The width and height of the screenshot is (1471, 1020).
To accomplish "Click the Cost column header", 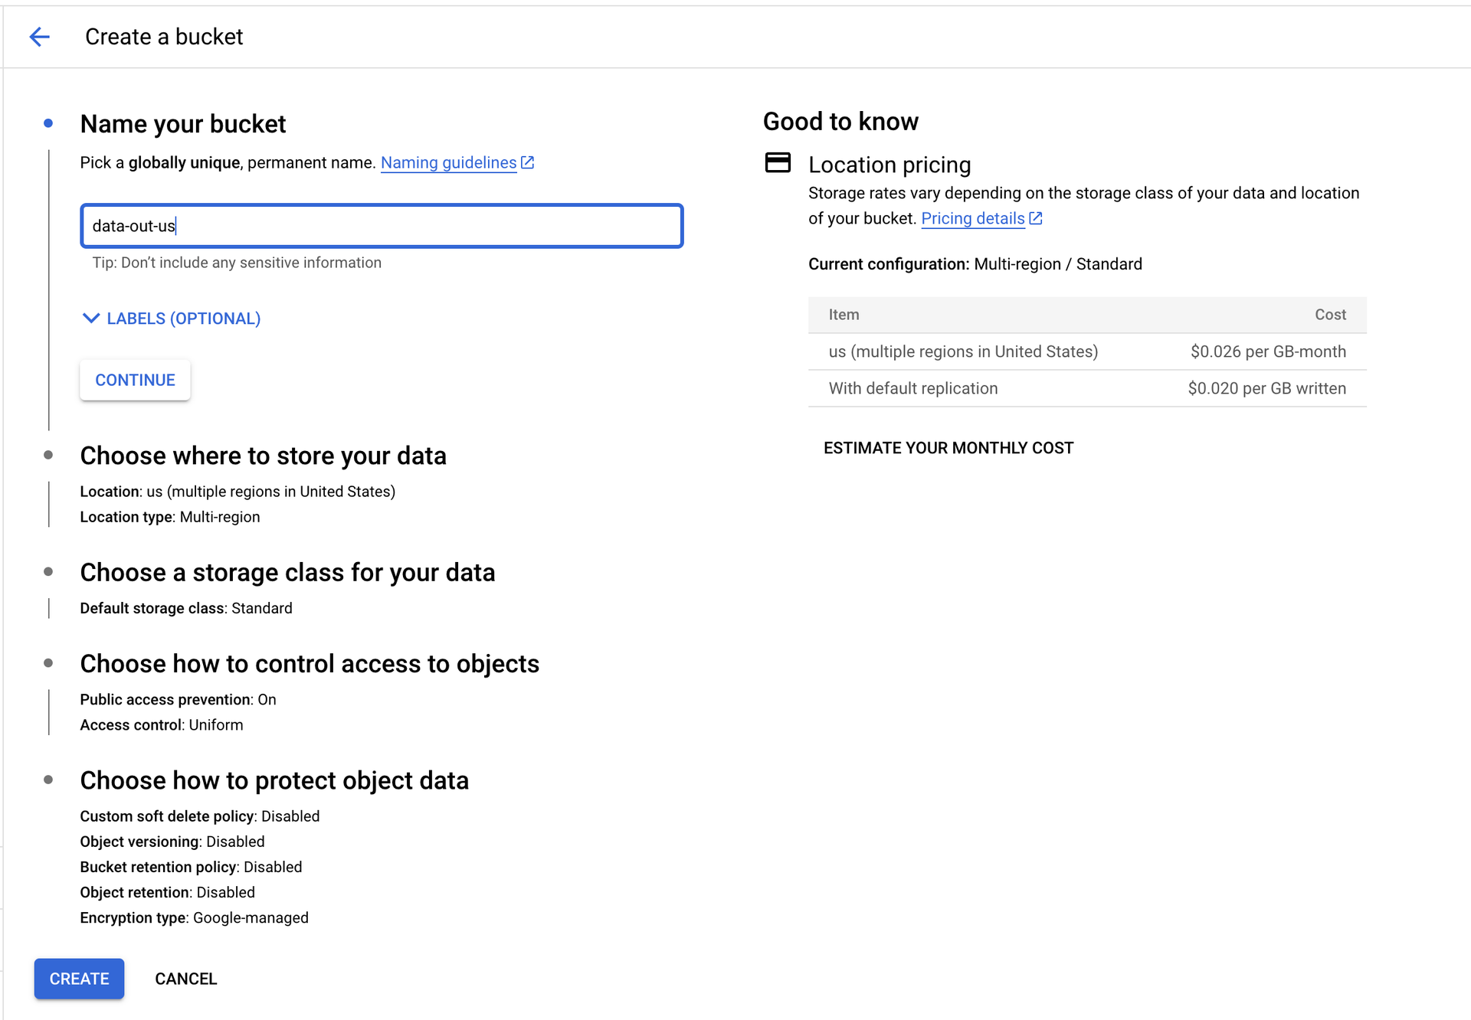I will coord(1330,315).
